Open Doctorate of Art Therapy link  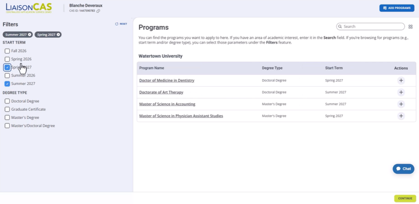[161, 93]
